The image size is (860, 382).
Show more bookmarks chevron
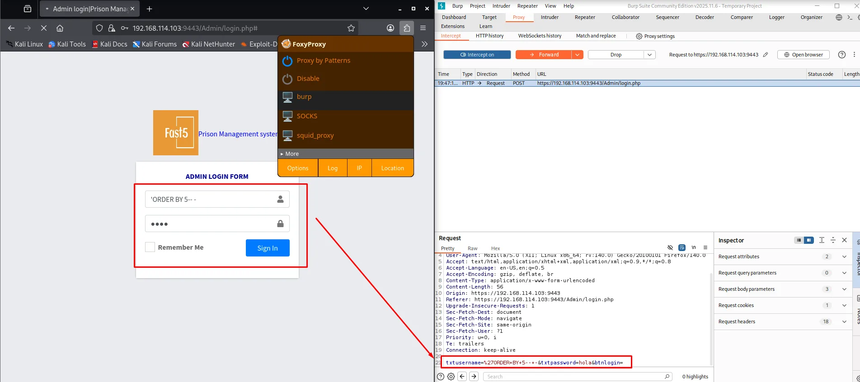(424, 44)
